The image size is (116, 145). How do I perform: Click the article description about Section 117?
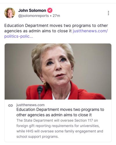pyautogui.click(x=60, y=128)
